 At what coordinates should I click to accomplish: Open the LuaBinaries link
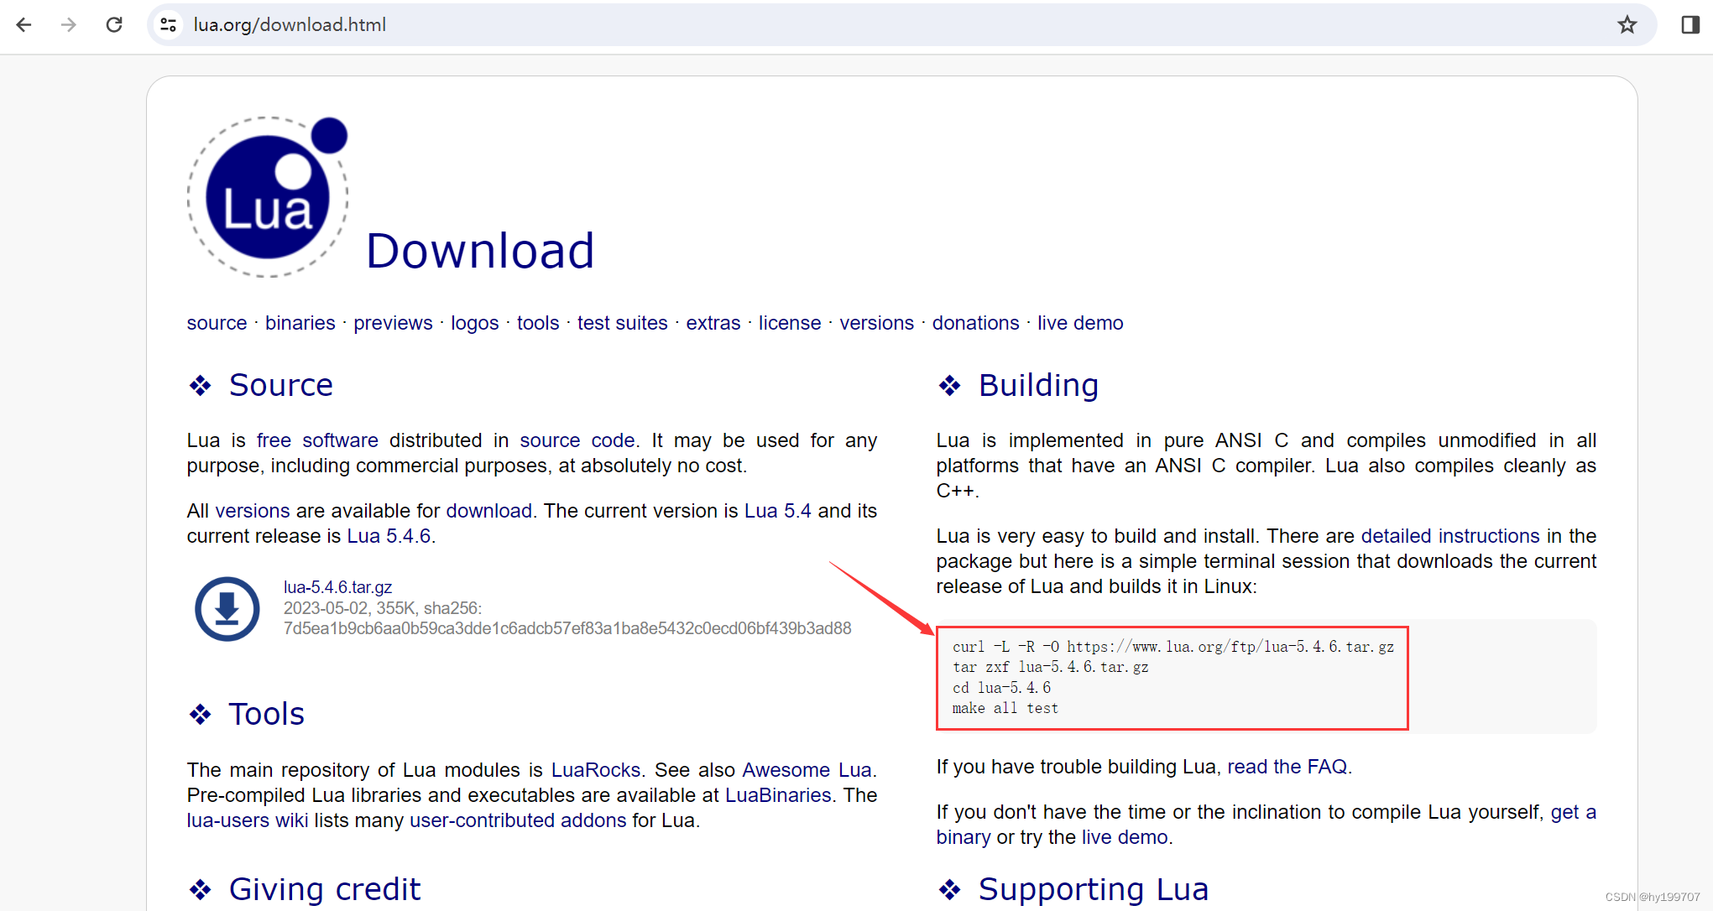click(x=777, y=794)
